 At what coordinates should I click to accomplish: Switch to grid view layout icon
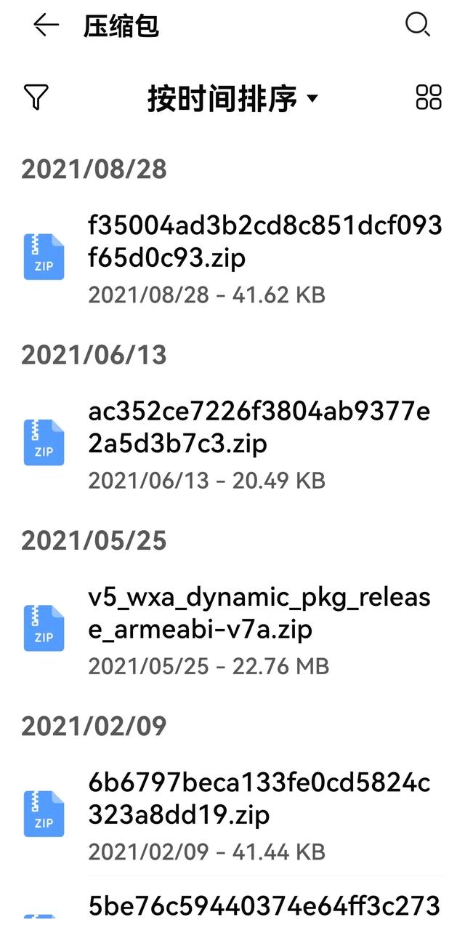429,97
